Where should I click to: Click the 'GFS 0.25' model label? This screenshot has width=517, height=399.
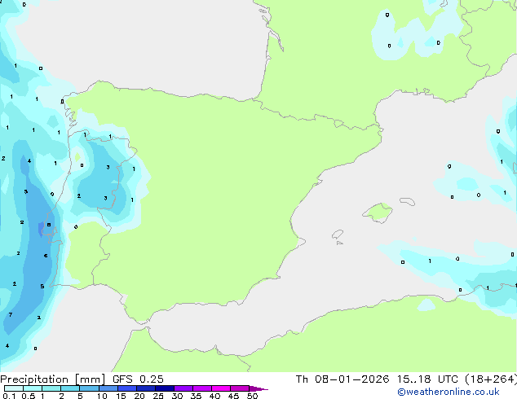click(x=138, y=379)
